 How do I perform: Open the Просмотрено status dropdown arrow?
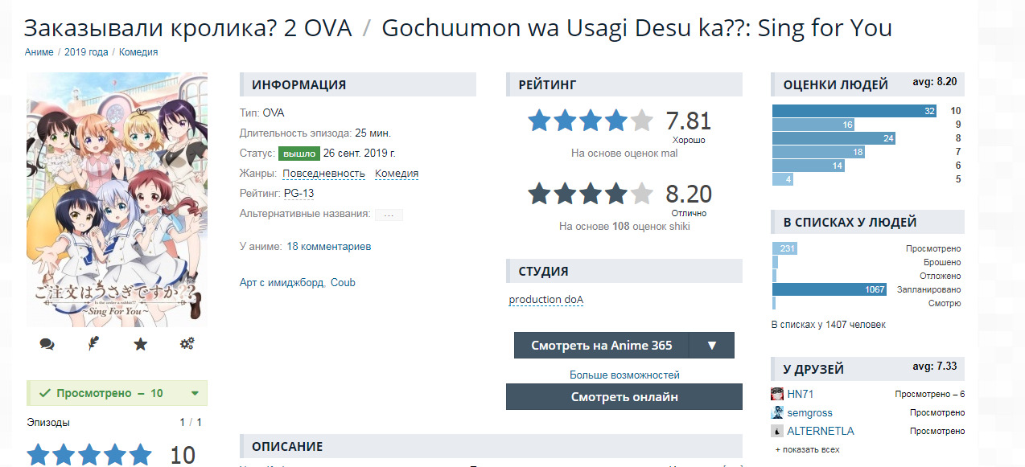195,393
